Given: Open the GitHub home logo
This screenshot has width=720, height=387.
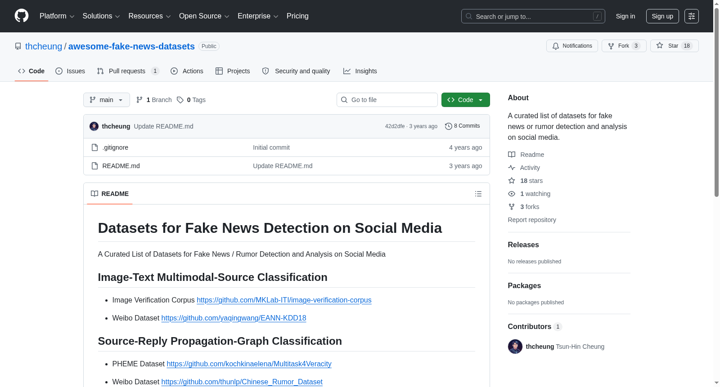Looking at the screenshot, I should 22,16.
